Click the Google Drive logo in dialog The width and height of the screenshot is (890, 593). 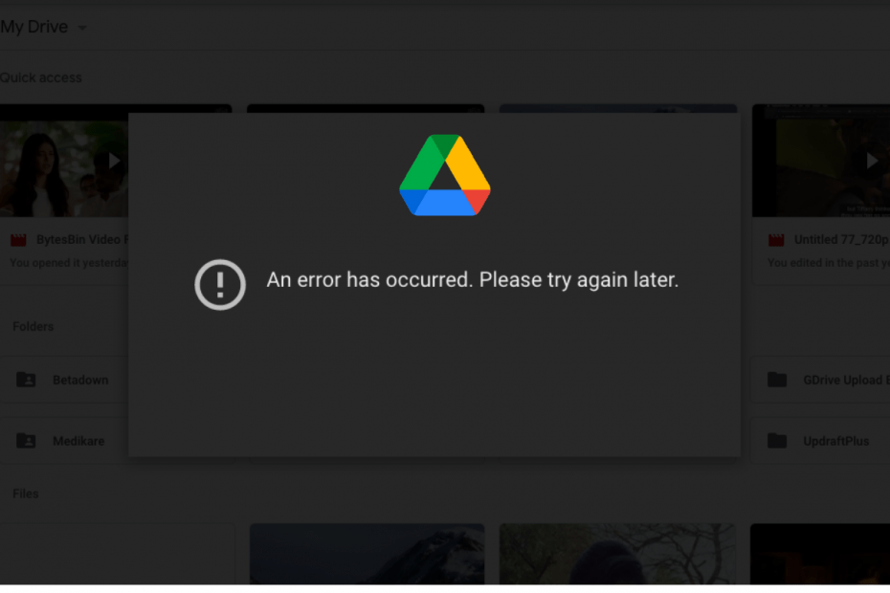(444, 175)
